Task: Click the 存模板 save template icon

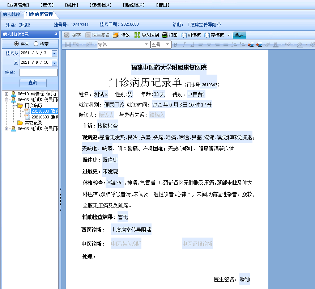Action: (x=207, y=35)
